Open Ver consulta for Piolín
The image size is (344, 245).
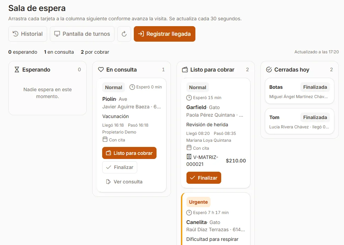point(125,182)
